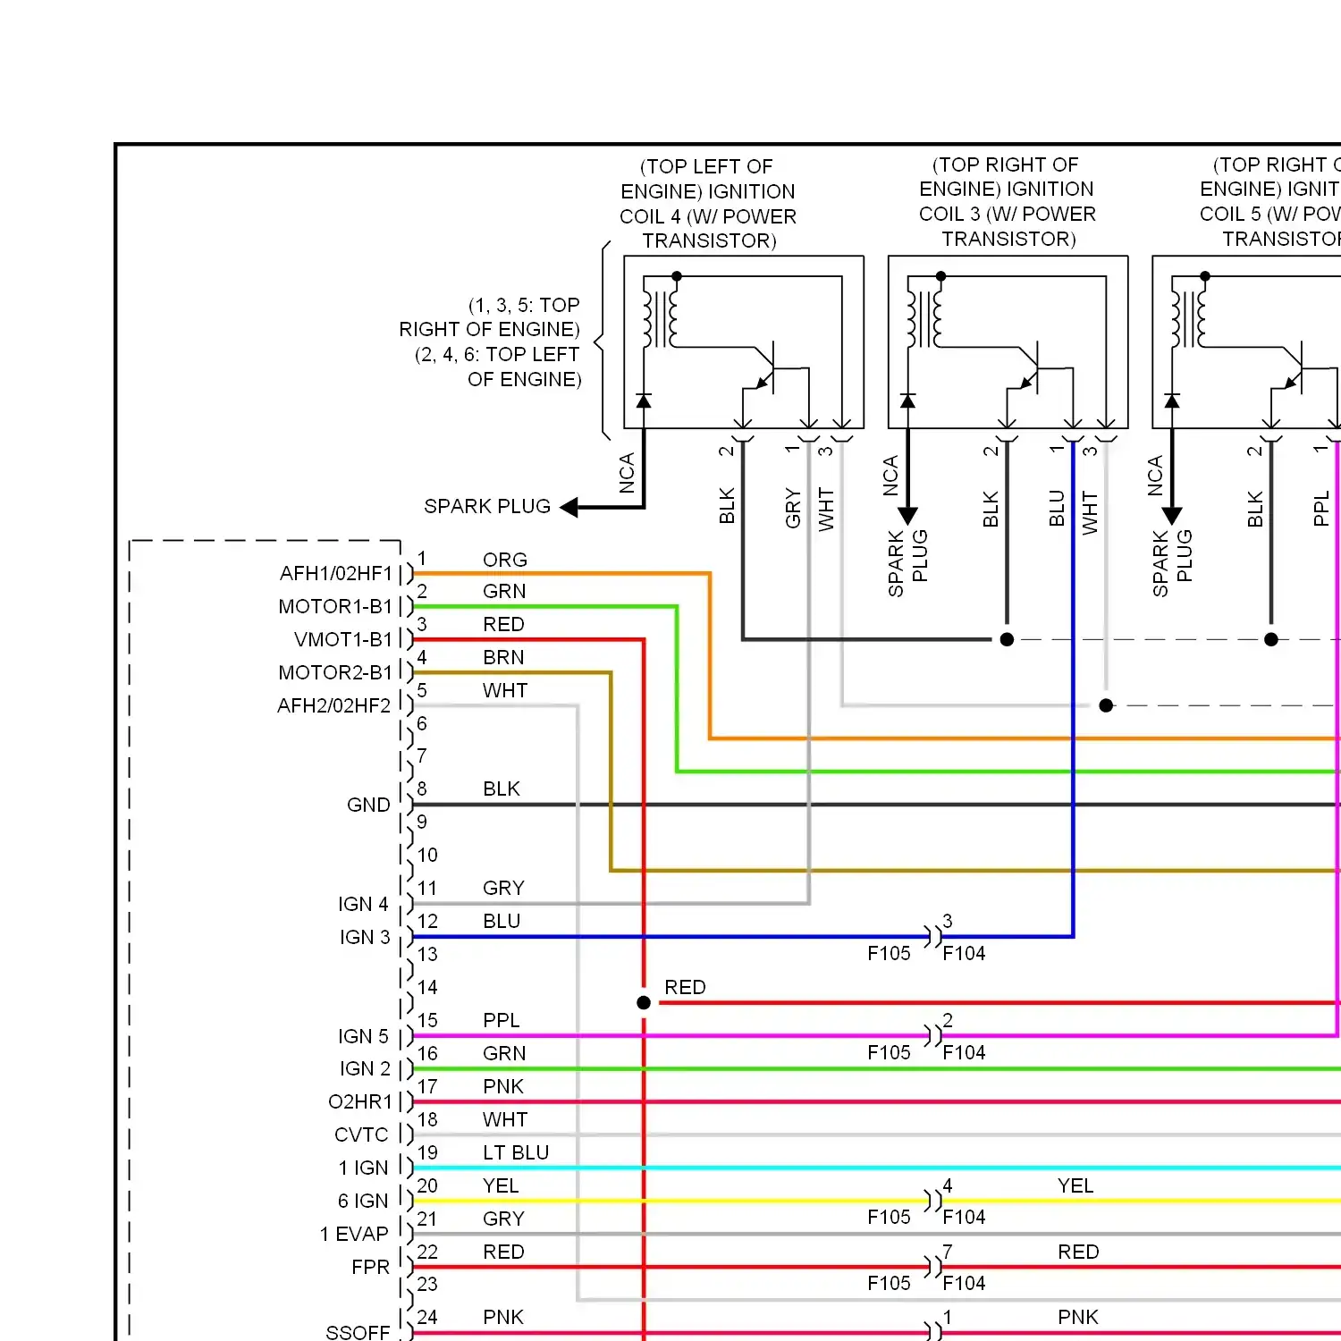This screenshot has width=1341, height=1341.
Task: Click the 'AFH1/02HF1' terminal label
Action: coord(336,573)
